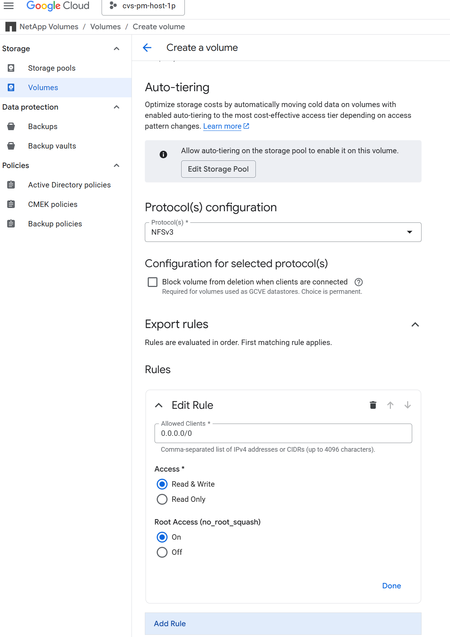
Task: Click the Allowed Clients input field
Action: point(283,433)
